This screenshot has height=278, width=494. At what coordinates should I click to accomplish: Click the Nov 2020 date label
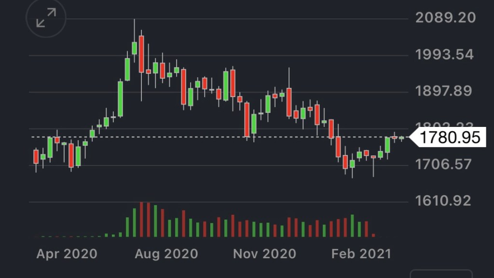(x=264, y=253)
